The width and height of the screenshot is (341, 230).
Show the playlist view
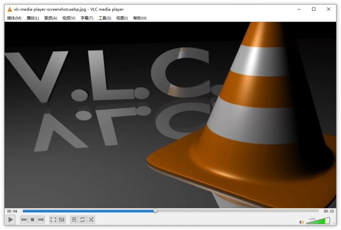point(74,220)
